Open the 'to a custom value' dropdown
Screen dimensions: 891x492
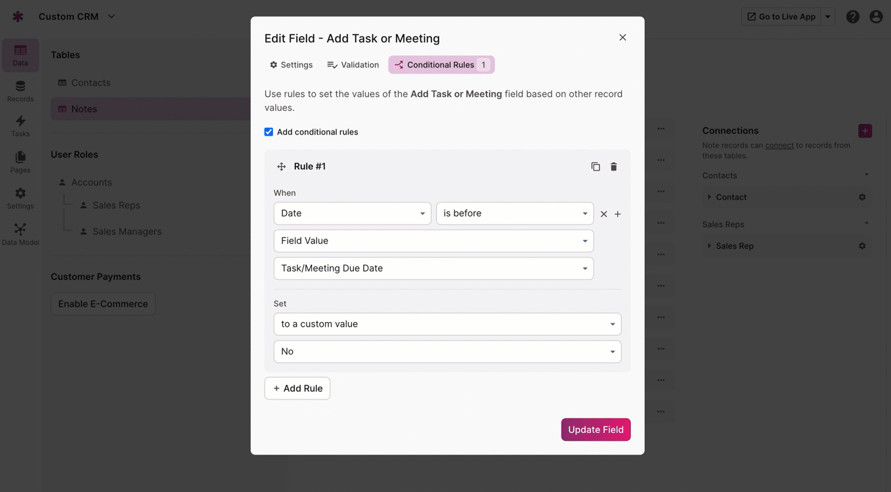(x=447, y=324)
